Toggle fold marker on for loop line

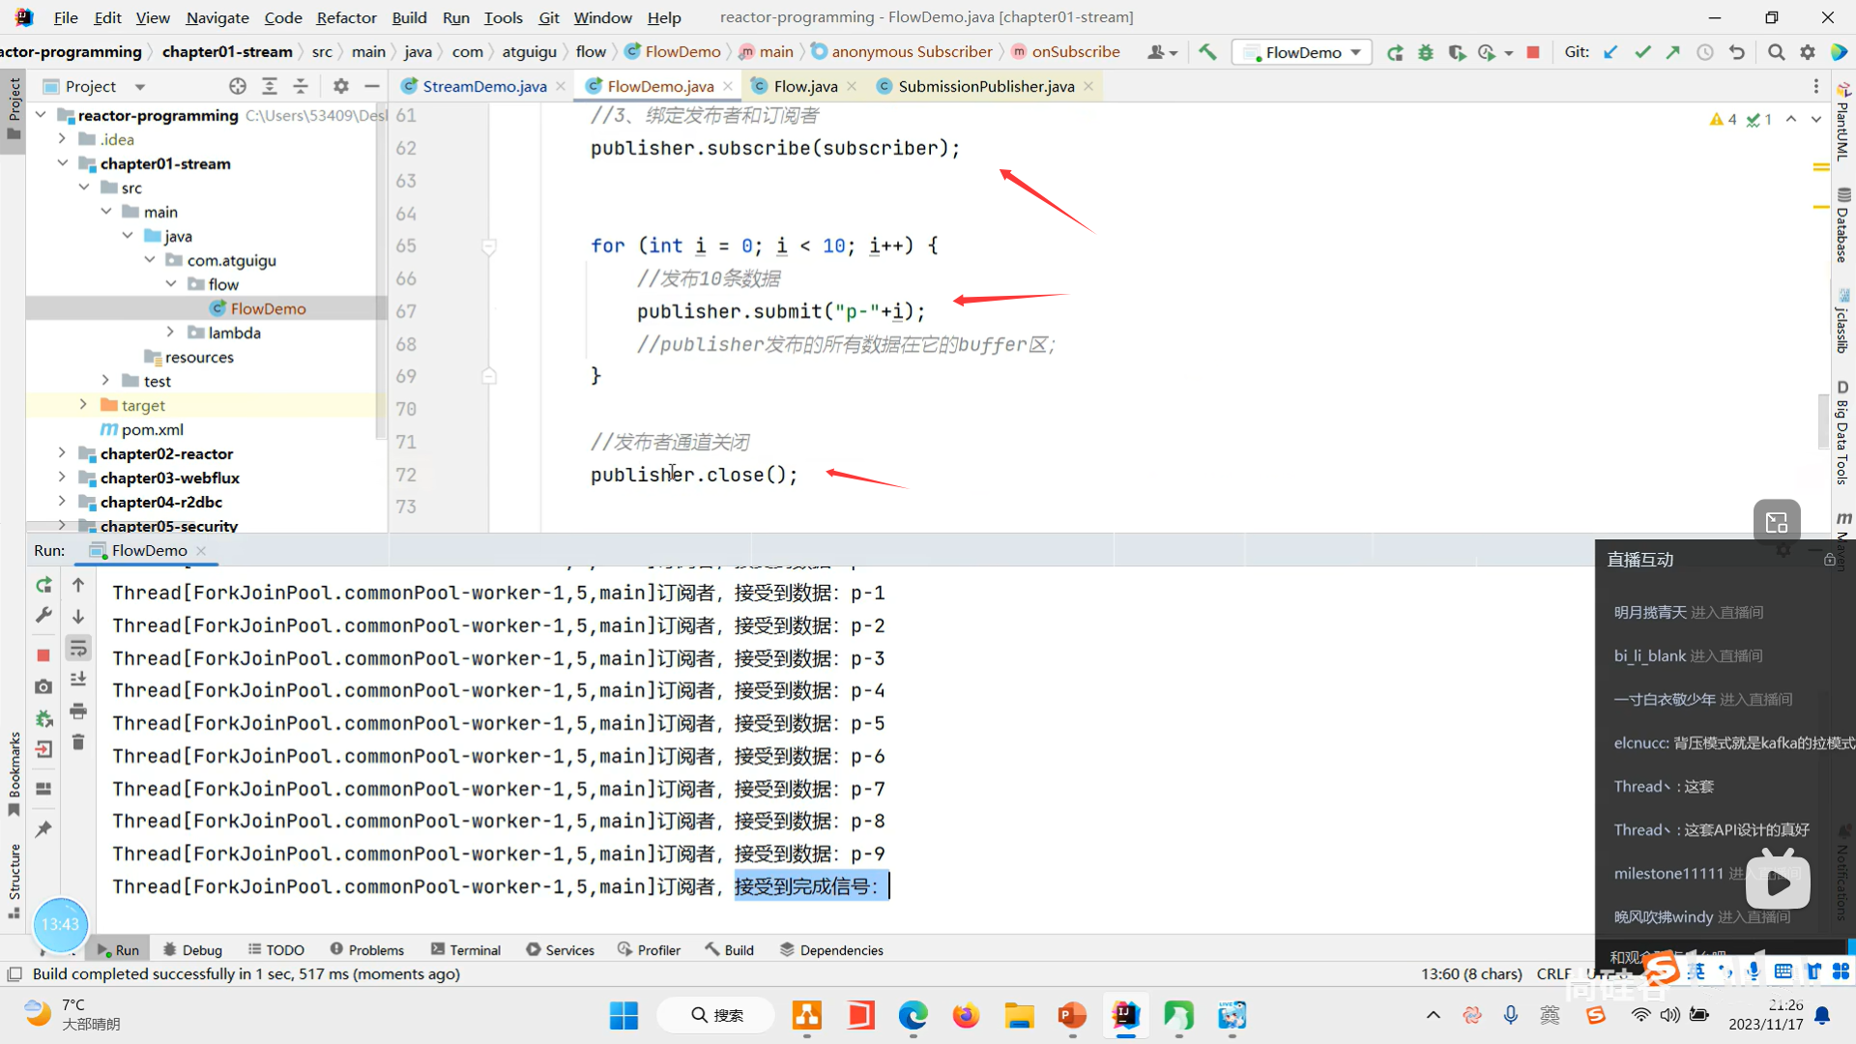489,246
